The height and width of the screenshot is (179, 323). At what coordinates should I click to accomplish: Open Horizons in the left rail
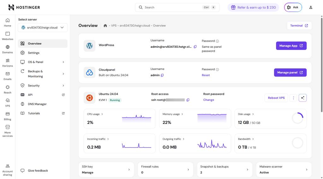[8, 63]
